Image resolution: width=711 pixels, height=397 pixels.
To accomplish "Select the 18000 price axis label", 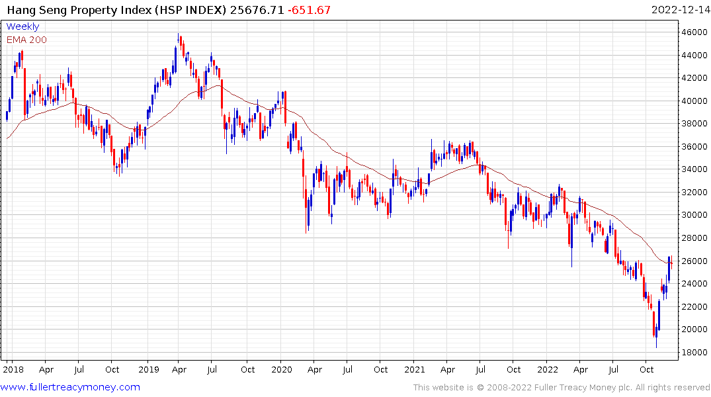I will click(x=694, y=353).
